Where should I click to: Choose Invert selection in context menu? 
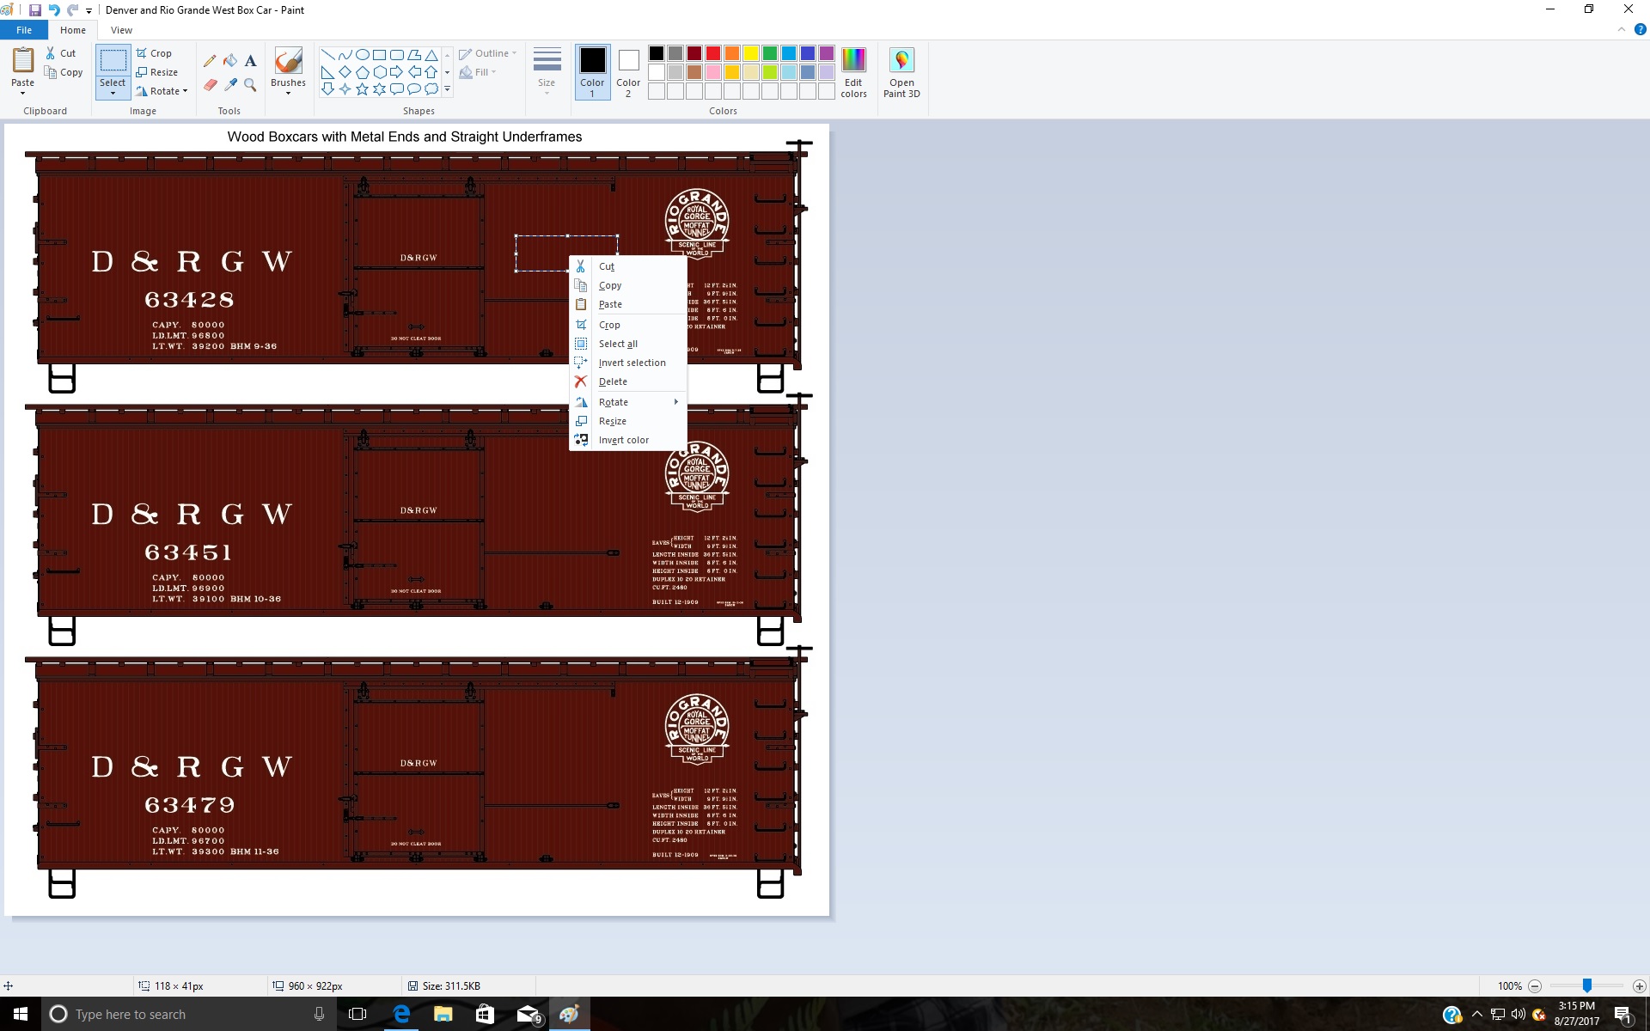click(628, 363)
